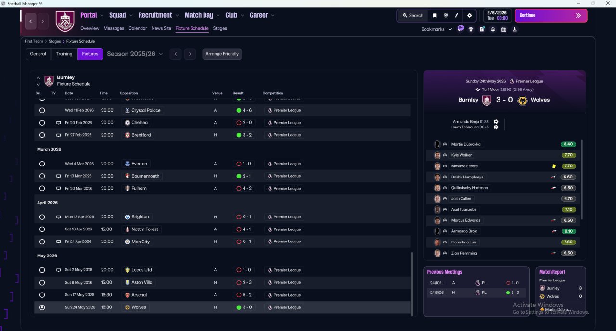
Task: Select the Everton fixture radio button
Action: [x=42, y=164]
